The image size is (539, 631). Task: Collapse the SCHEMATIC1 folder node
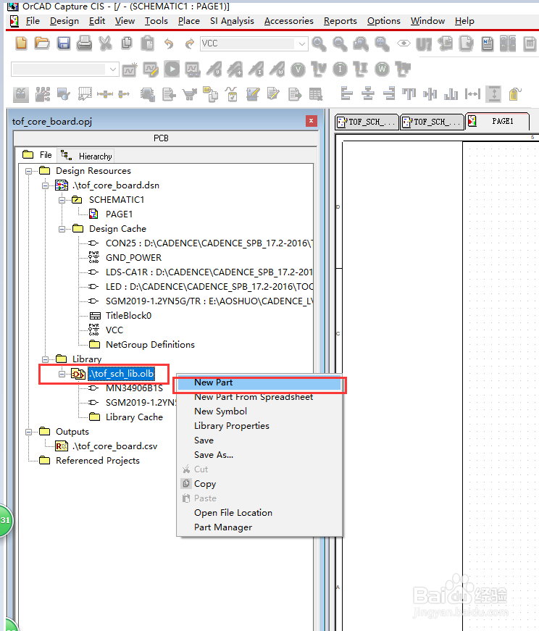[x=62, y=201]
